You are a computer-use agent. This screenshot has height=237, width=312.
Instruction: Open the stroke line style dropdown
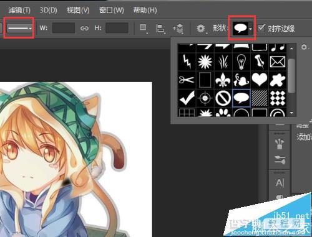(x=19, y=28)
